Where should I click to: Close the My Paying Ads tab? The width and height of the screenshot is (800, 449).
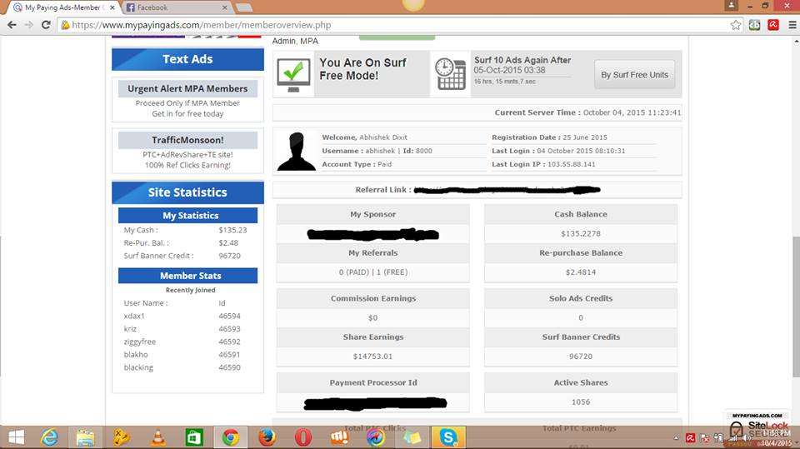(x=112, y=7)
